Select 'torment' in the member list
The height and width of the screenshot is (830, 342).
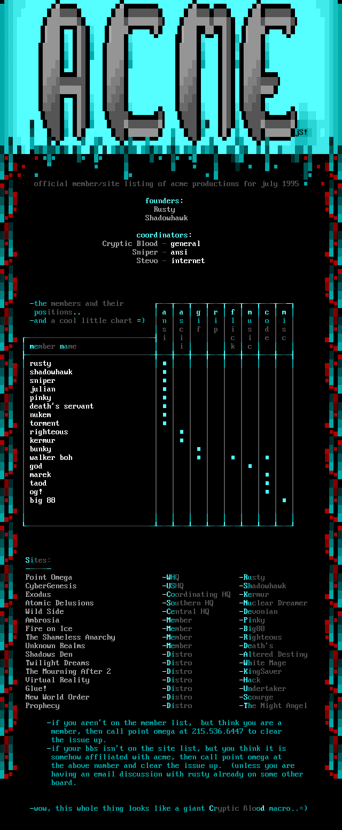coord(44,424)
